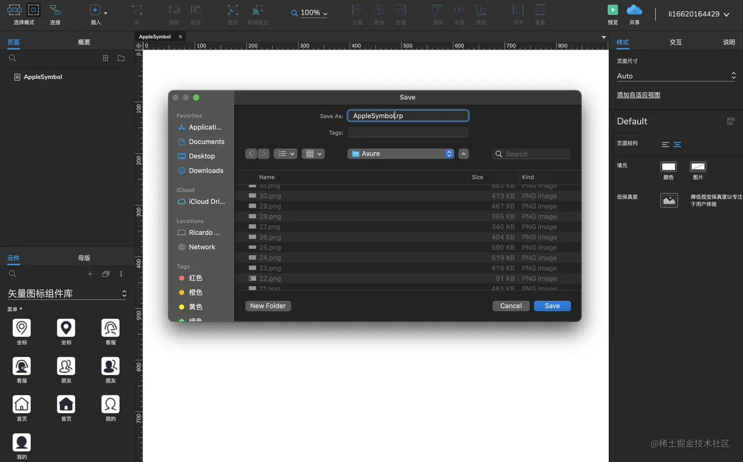This screenshot has width=743, height=462.
Task: Go back with the back arrow button
Action: 251,154
